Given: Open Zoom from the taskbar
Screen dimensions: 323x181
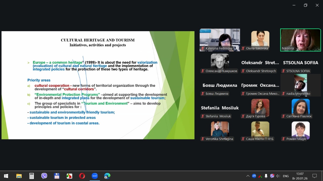Looking at the screenshot, I should pos(94,176).
